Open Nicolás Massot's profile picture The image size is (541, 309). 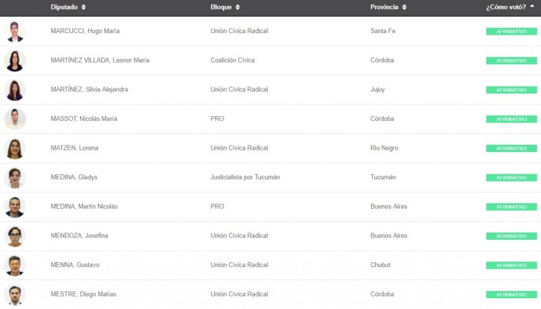tap(14, 119)
